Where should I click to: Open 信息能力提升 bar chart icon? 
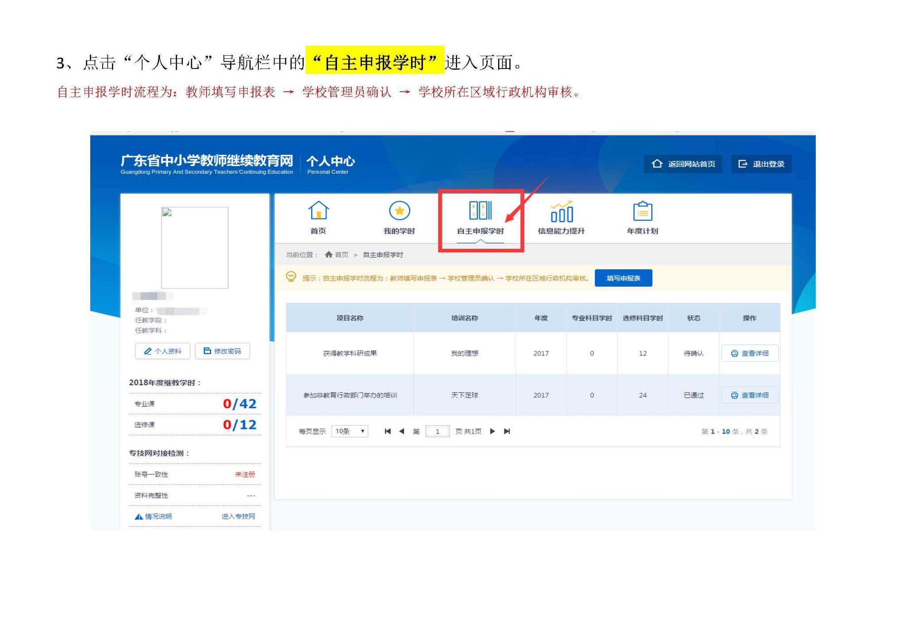coord(561,212)
